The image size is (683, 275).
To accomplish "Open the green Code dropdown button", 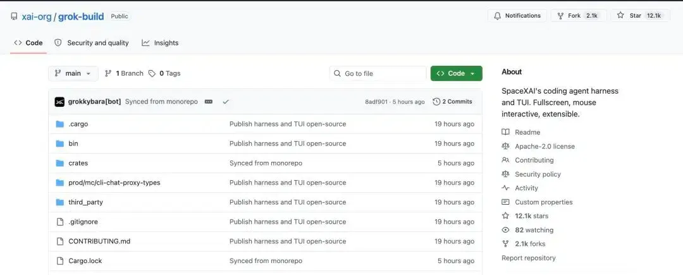I will (x=456, y=73).
